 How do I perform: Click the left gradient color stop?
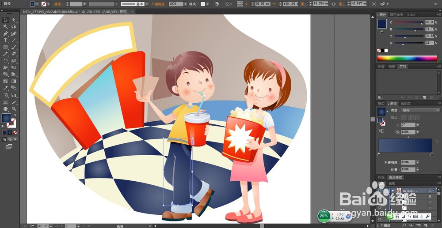click(x=379, y=155)
